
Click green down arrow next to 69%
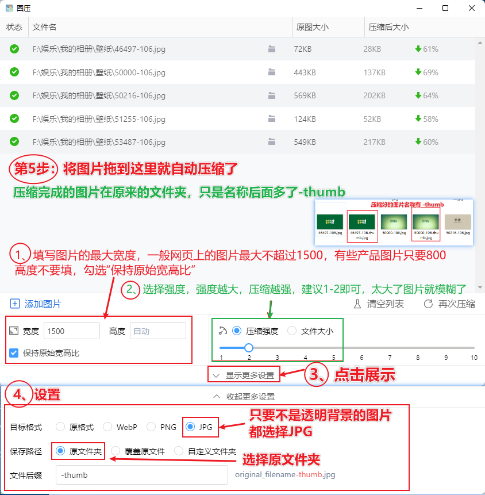coord(418,72)
